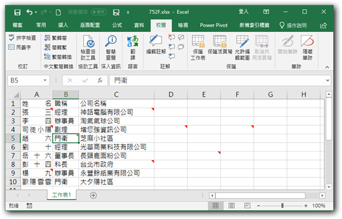342x219 pixels.
Task: Click horizontal scrollbar left arrow
Action: (212, 196)
